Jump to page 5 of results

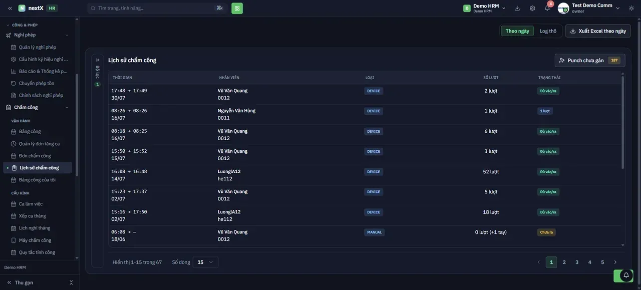[x=602, y=262]
